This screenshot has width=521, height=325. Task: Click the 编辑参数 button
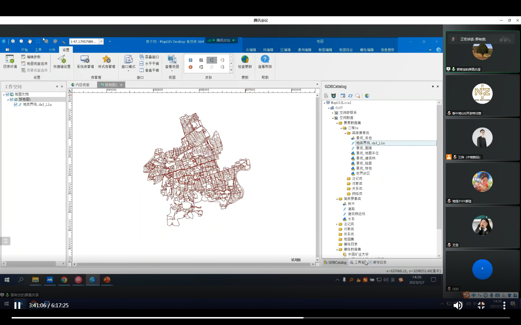coord(31,57)
